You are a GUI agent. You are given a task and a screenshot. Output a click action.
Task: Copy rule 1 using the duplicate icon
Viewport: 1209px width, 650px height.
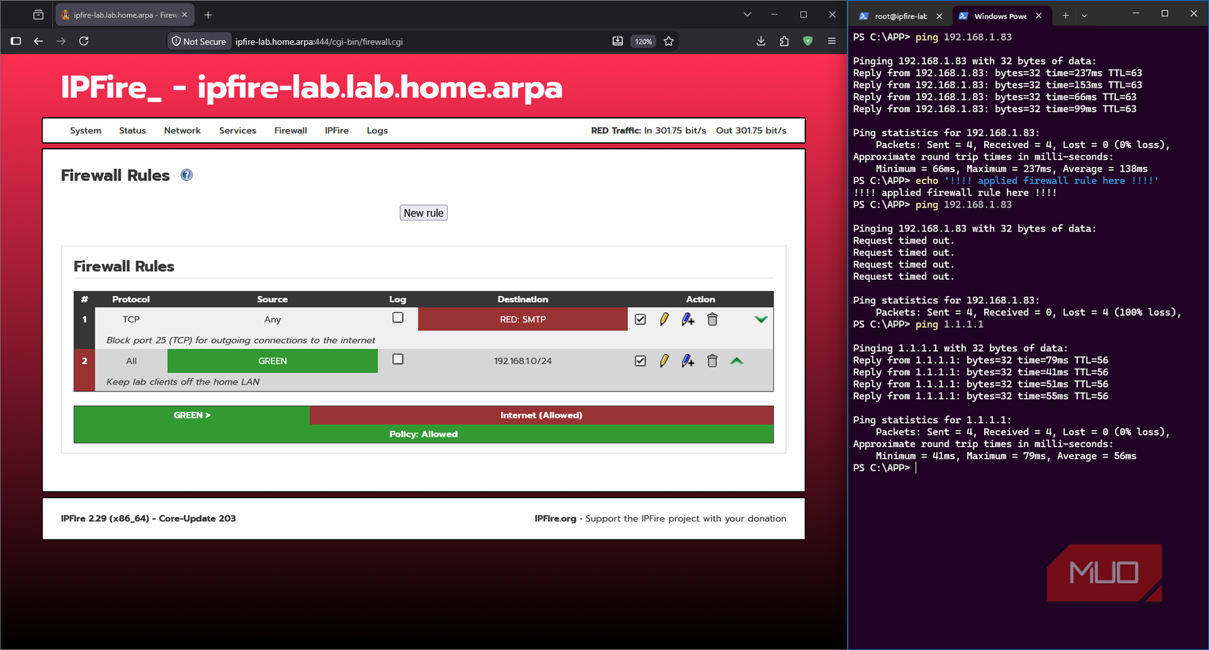click(687, 320)
